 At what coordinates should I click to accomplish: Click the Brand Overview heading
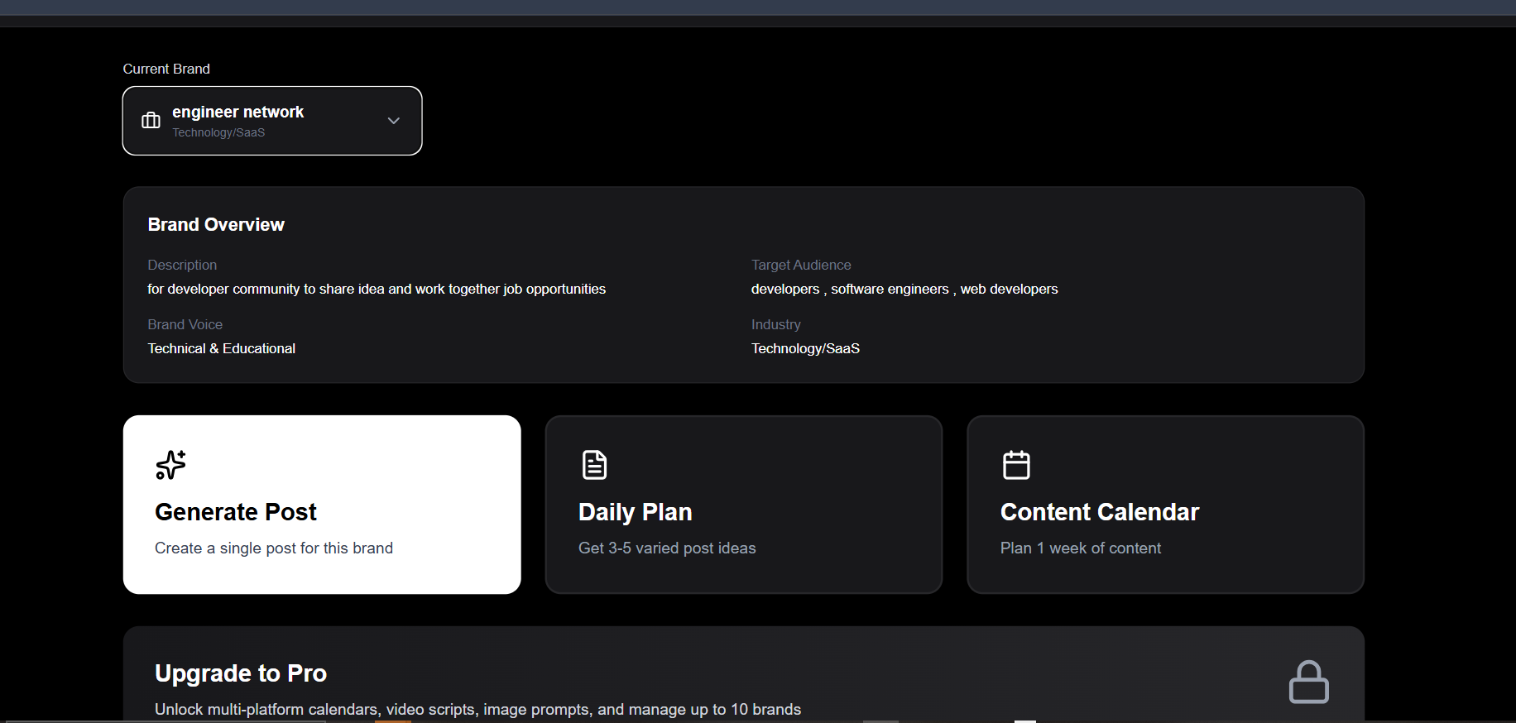click(x=216, y=225)
